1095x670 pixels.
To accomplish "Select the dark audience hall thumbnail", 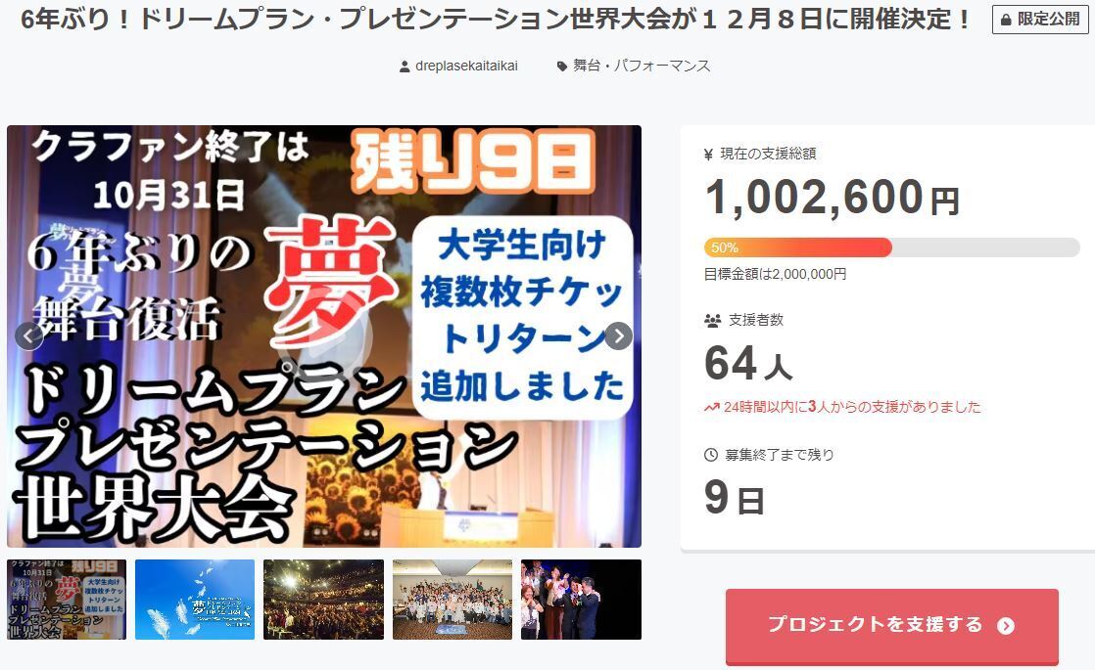I will tap(323, 600).
